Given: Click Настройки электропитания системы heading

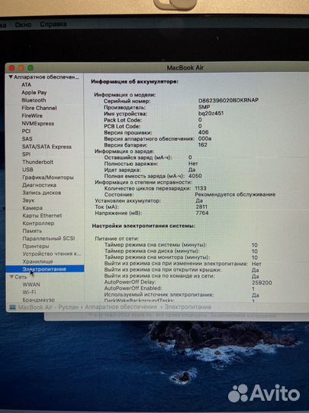Looking at the screenshot, I should point(143,226).
